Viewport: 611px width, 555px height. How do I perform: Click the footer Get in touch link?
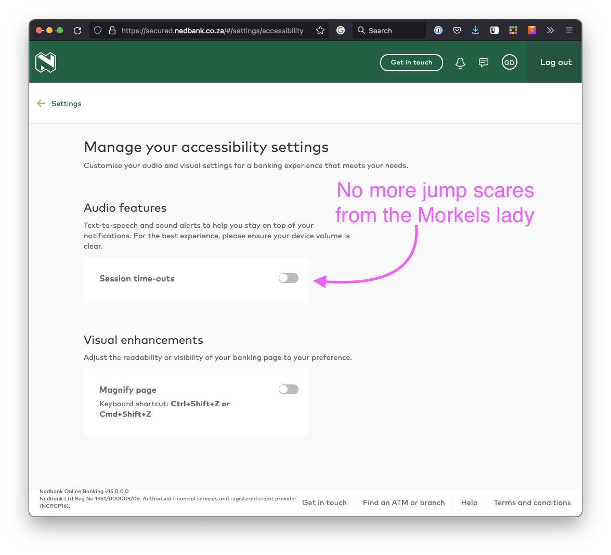pos(324,502)
